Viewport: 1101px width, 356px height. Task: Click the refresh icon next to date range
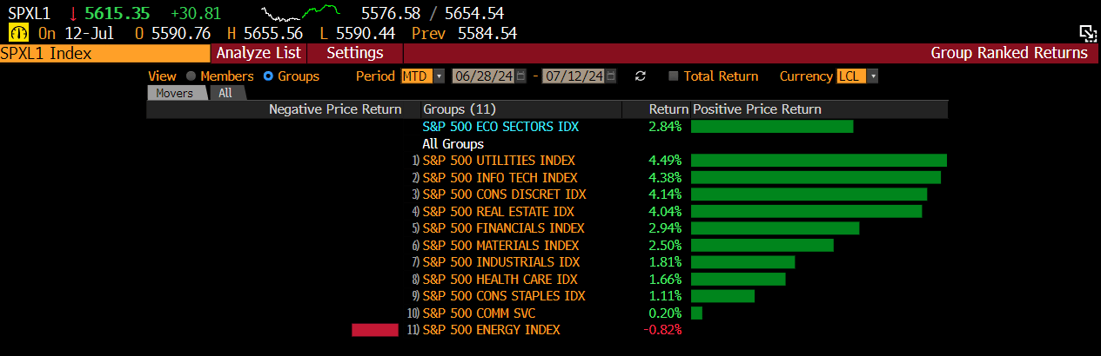point(641,76)
